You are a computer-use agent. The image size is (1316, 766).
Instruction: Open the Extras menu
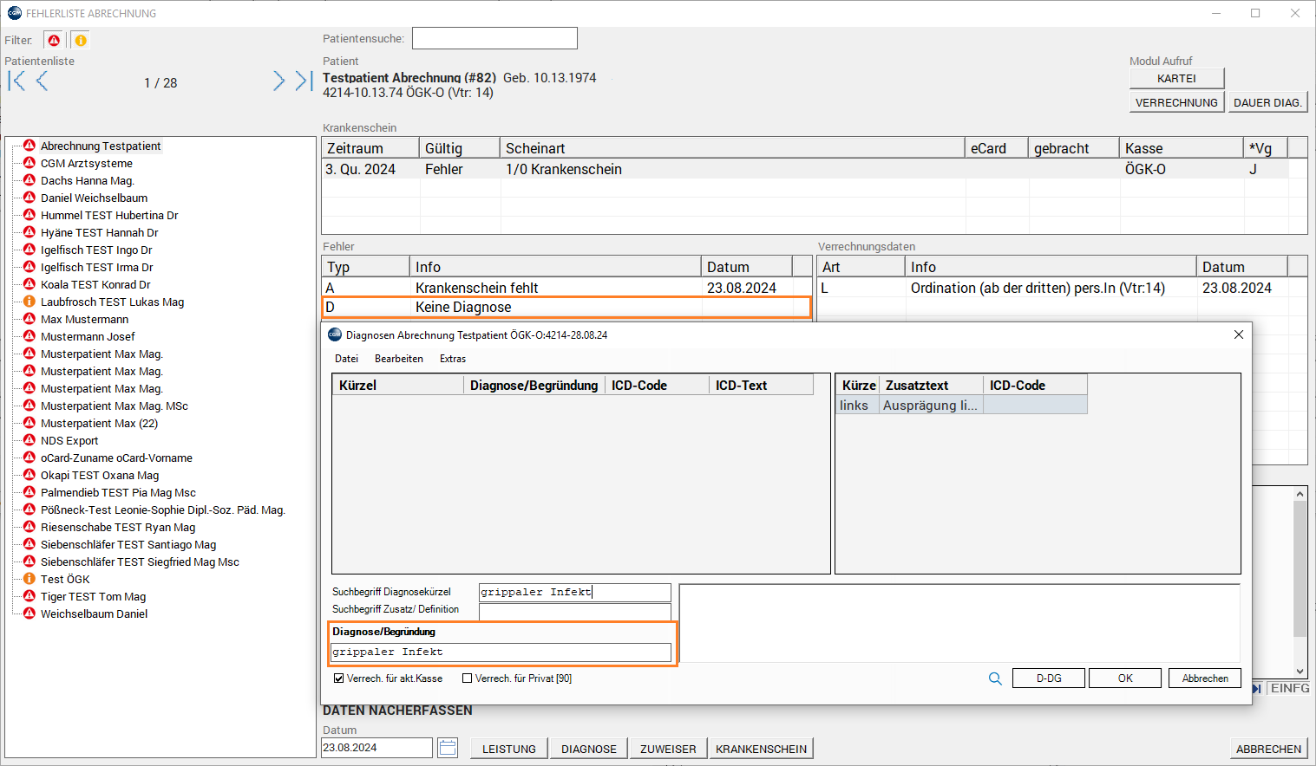tap(453, 359)
